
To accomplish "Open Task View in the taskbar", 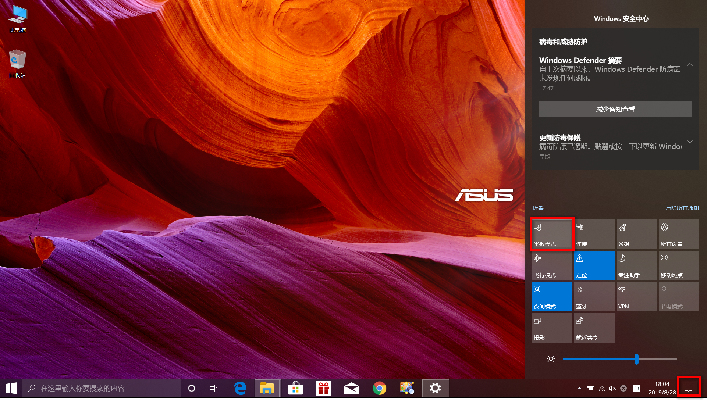I will [x=214, y=388].
